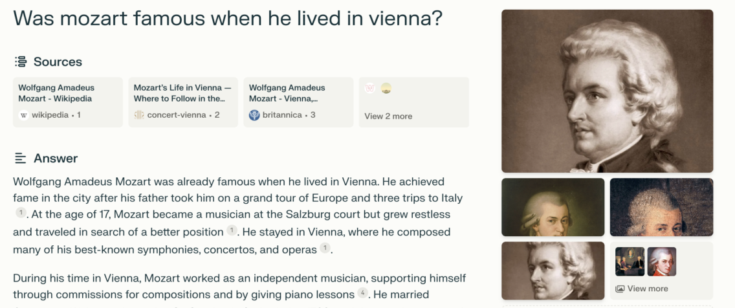Viewport: 735px width, 308px height.
Task: Open the small Mozart family painting thumbnail
Action: 630,261
